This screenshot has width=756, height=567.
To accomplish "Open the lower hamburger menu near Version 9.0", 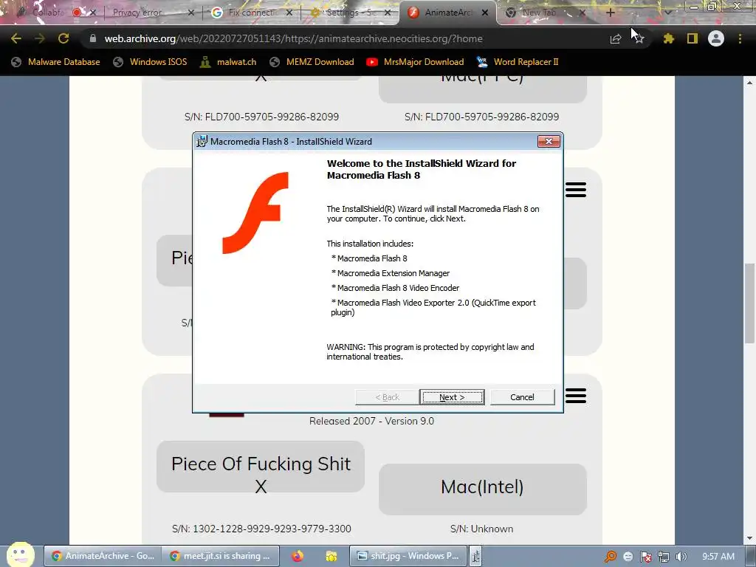I will [x=576, y=396].
